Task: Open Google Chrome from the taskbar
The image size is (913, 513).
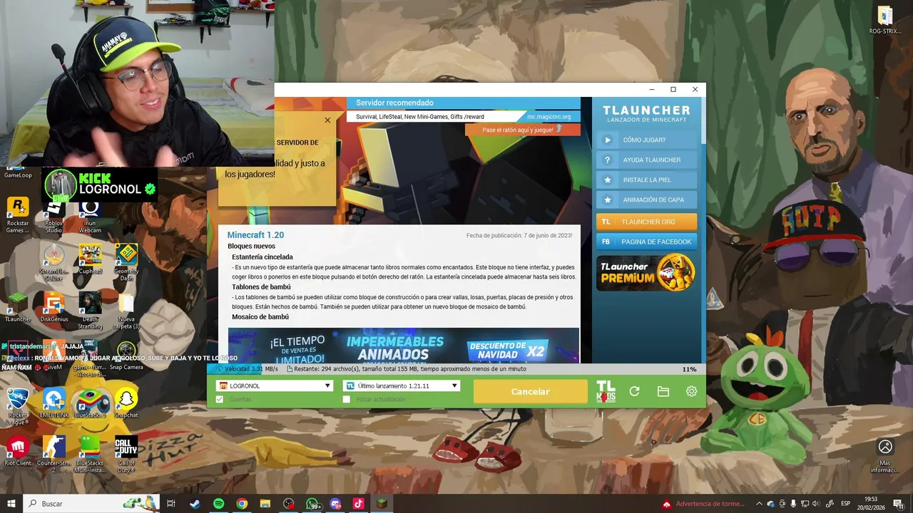Action: [242, 504]
